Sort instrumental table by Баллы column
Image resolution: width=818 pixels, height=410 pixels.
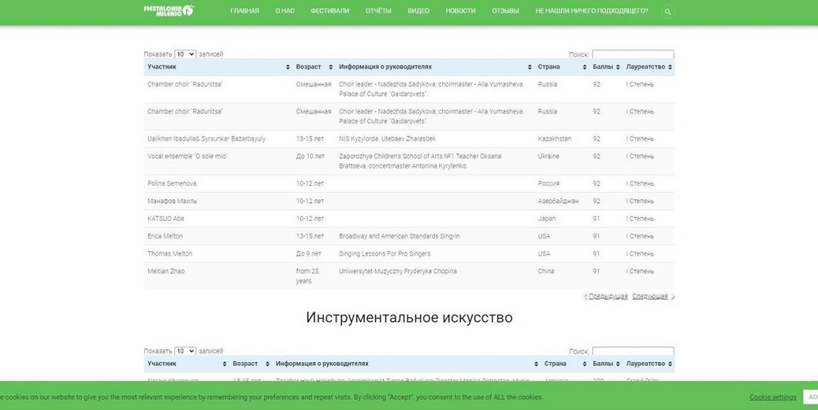603,364
